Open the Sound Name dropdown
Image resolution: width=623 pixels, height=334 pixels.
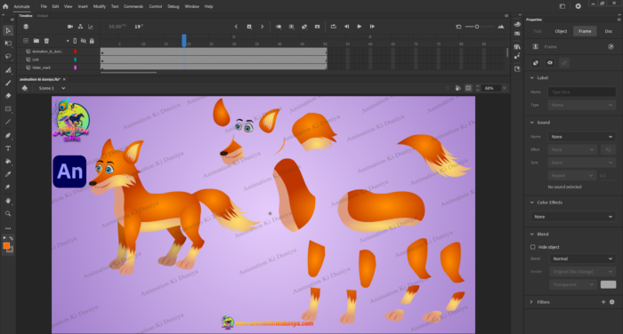[x=582, y=137]
